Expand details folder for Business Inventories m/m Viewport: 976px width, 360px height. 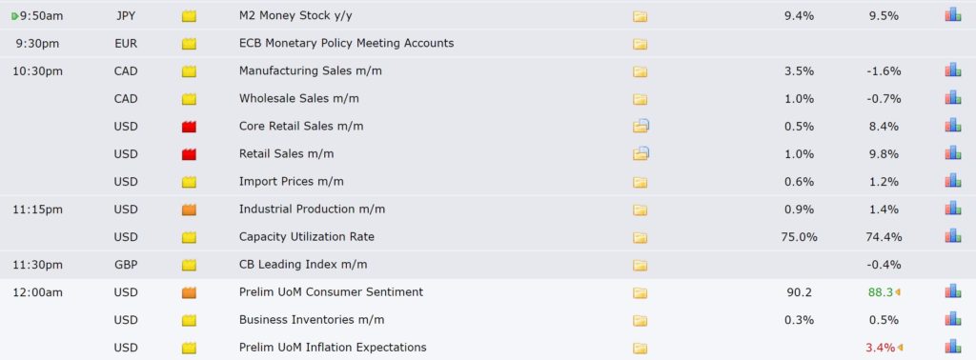pyautogui.click(x=640, y=320)
